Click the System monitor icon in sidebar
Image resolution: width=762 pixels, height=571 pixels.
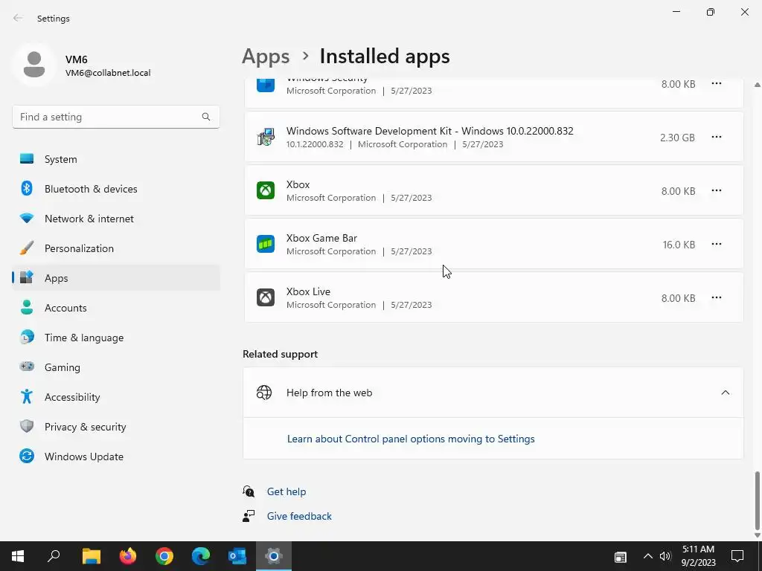click(x=27, y=159)
